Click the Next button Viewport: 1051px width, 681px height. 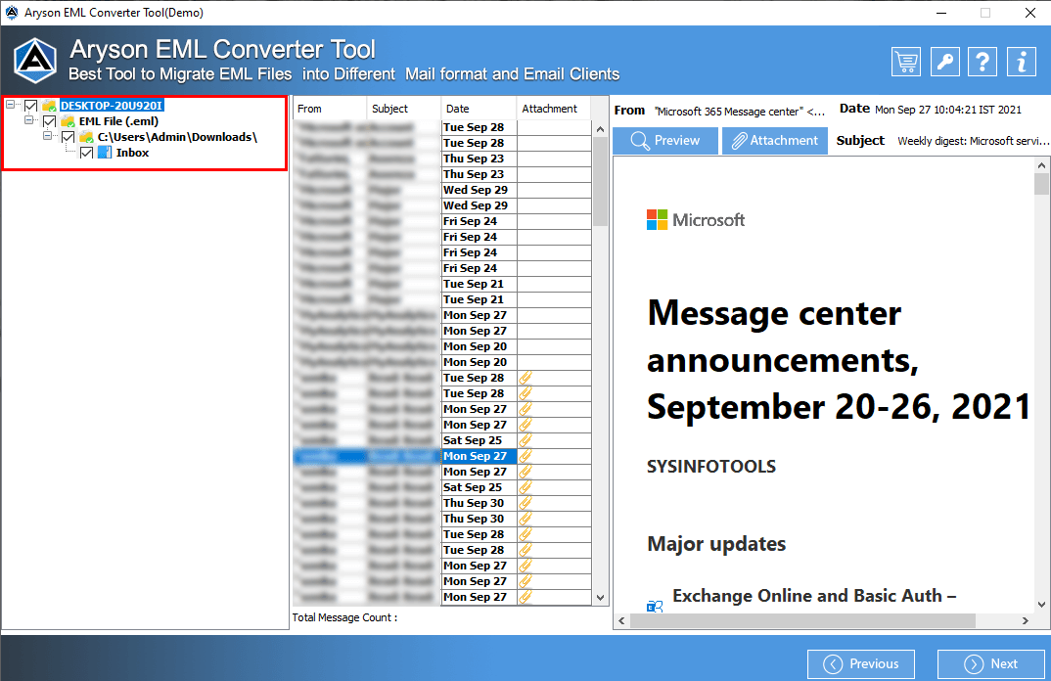(x=990, y=663)
